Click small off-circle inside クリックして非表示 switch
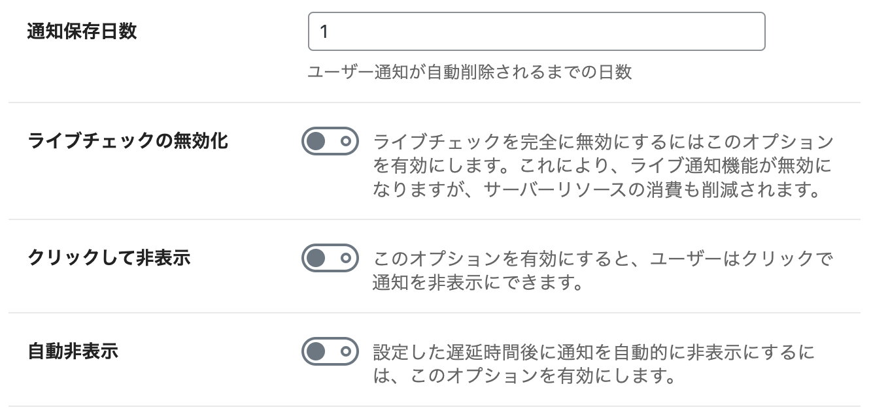Screen dimensions: 871x414 pos(347,258)
